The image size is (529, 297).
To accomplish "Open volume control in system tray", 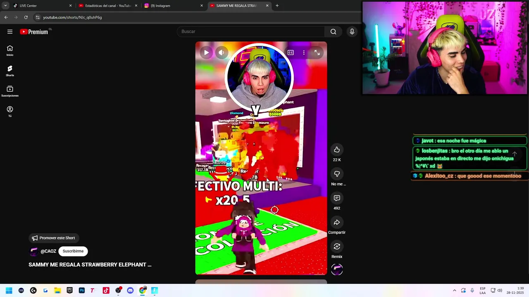I will (x=500, y=290).
